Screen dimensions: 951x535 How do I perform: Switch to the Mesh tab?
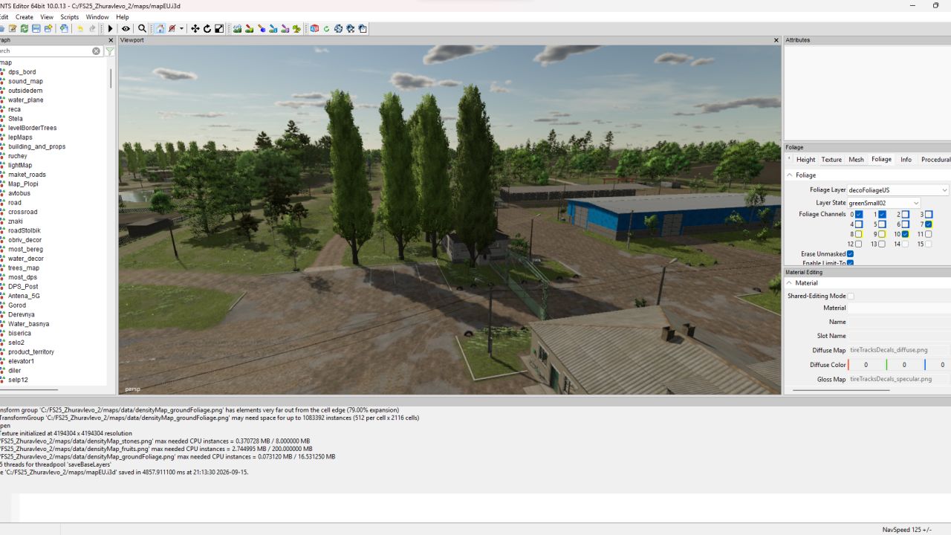click(857, 160)
